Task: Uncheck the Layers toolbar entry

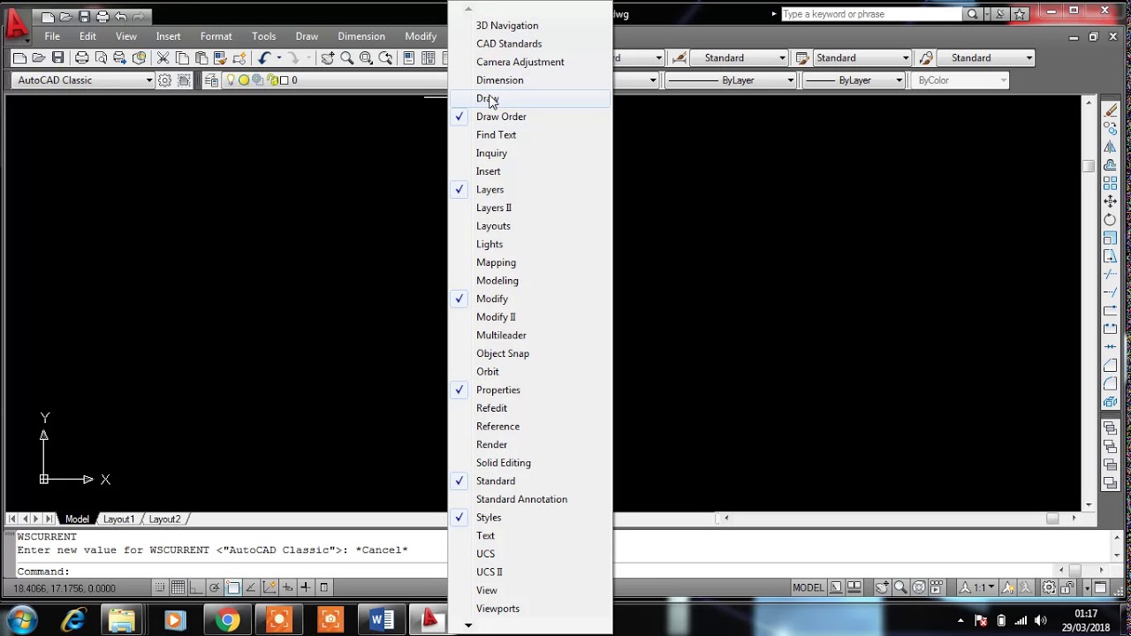Action: pyautogui.click(x=530, y=190)
